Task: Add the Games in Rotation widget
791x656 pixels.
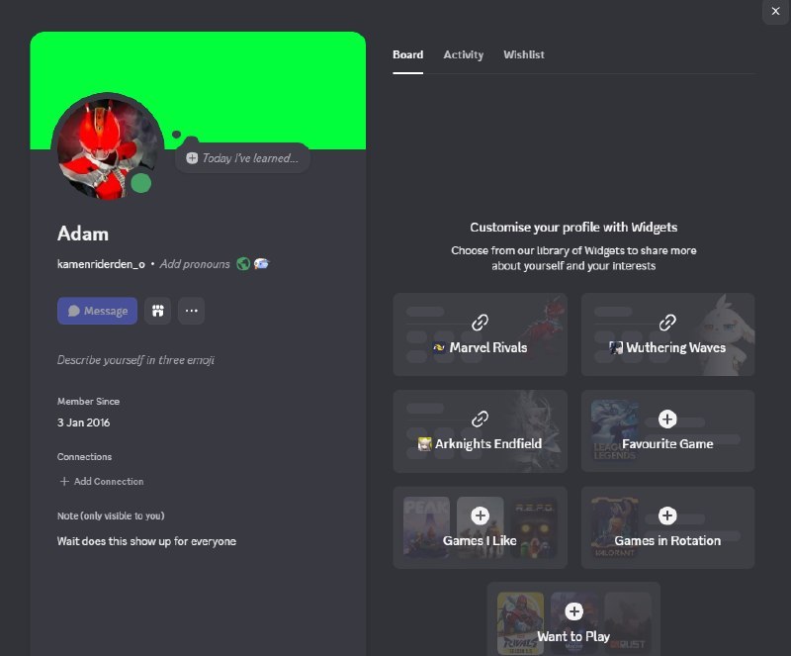Action: pos(667,527)
